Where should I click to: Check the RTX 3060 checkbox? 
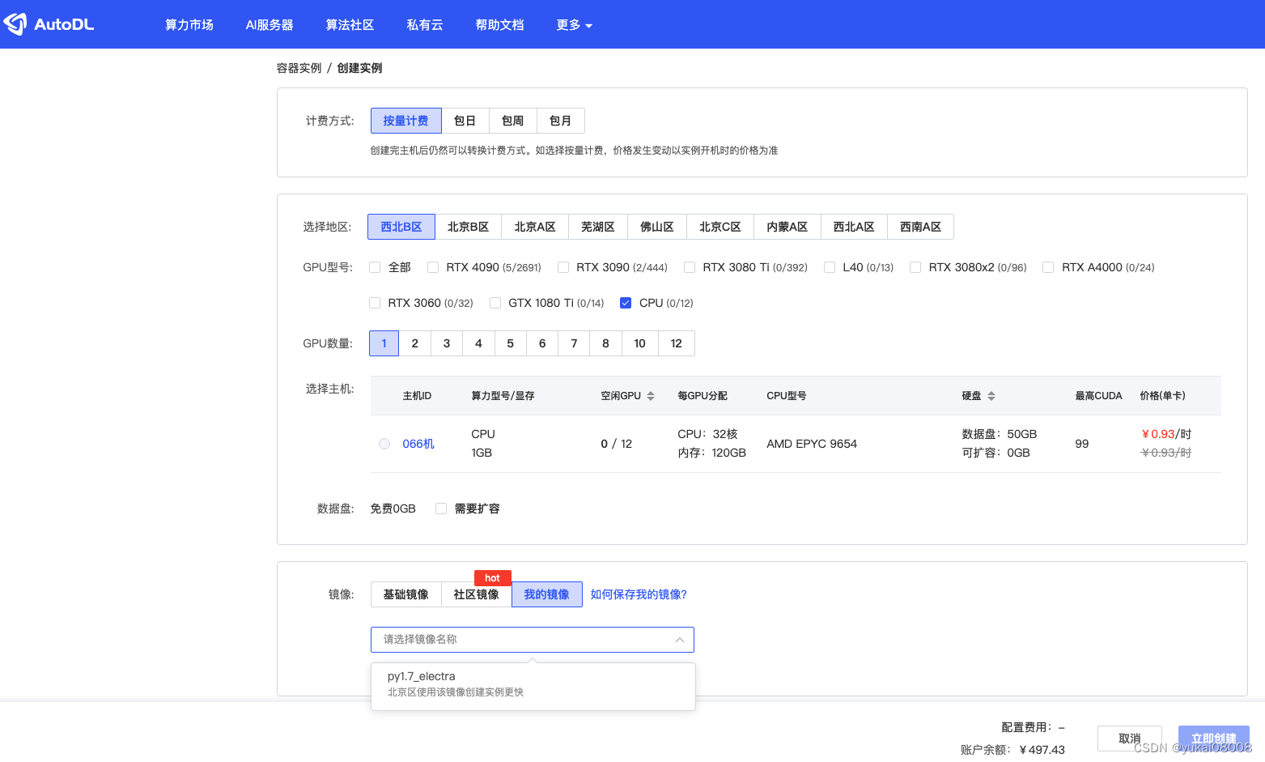point(375,303)
